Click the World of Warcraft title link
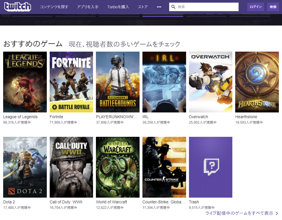 click(x=111, y=202)
